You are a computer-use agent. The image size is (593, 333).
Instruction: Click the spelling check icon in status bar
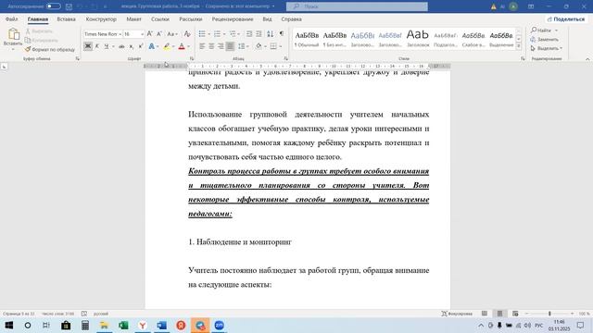click(x=84, y=314)
